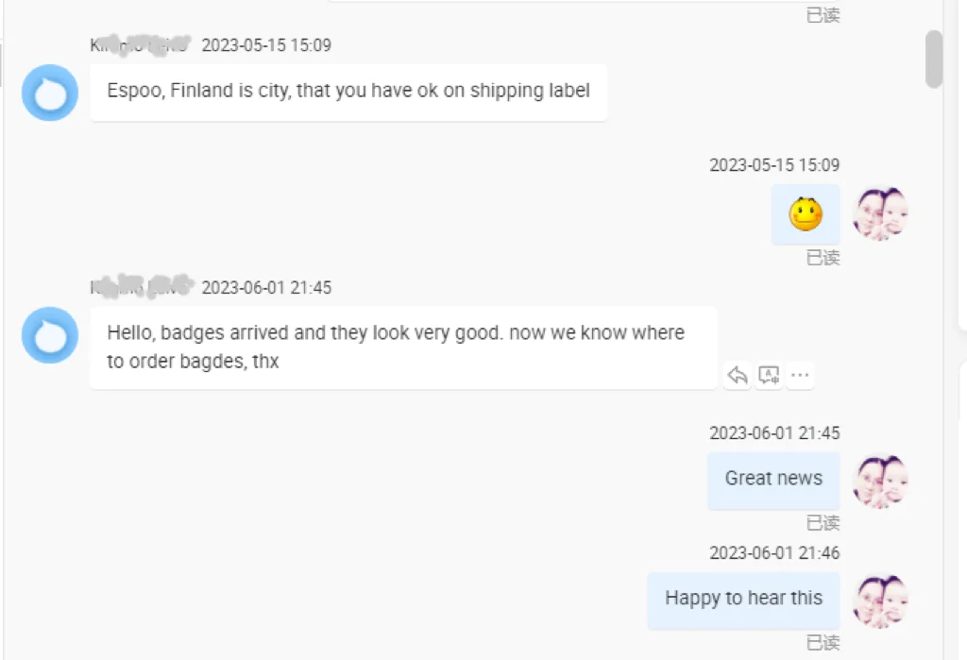Viewport: 967px width, 660px height.
Task: Click the reply arrow icon on badges message
Action: coord(738,376)
